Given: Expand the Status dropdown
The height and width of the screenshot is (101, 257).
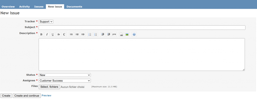Looking at the screenshot, I should (65, 75).
